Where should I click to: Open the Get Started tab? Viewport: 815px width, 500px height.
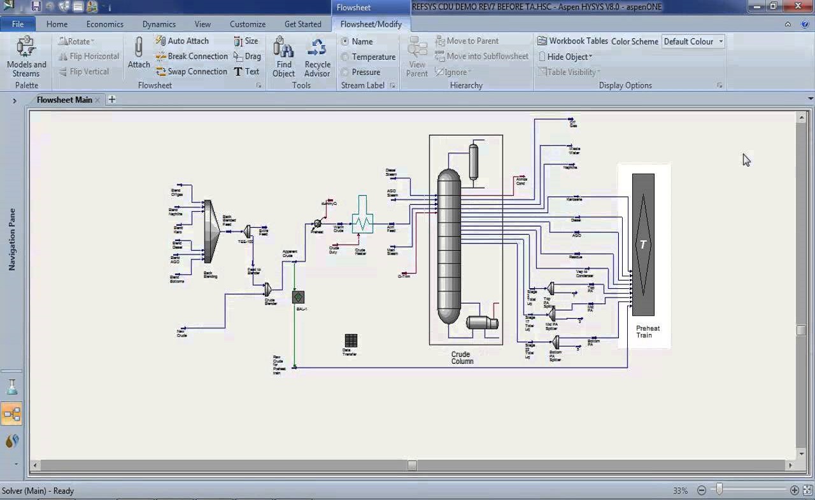303,24
